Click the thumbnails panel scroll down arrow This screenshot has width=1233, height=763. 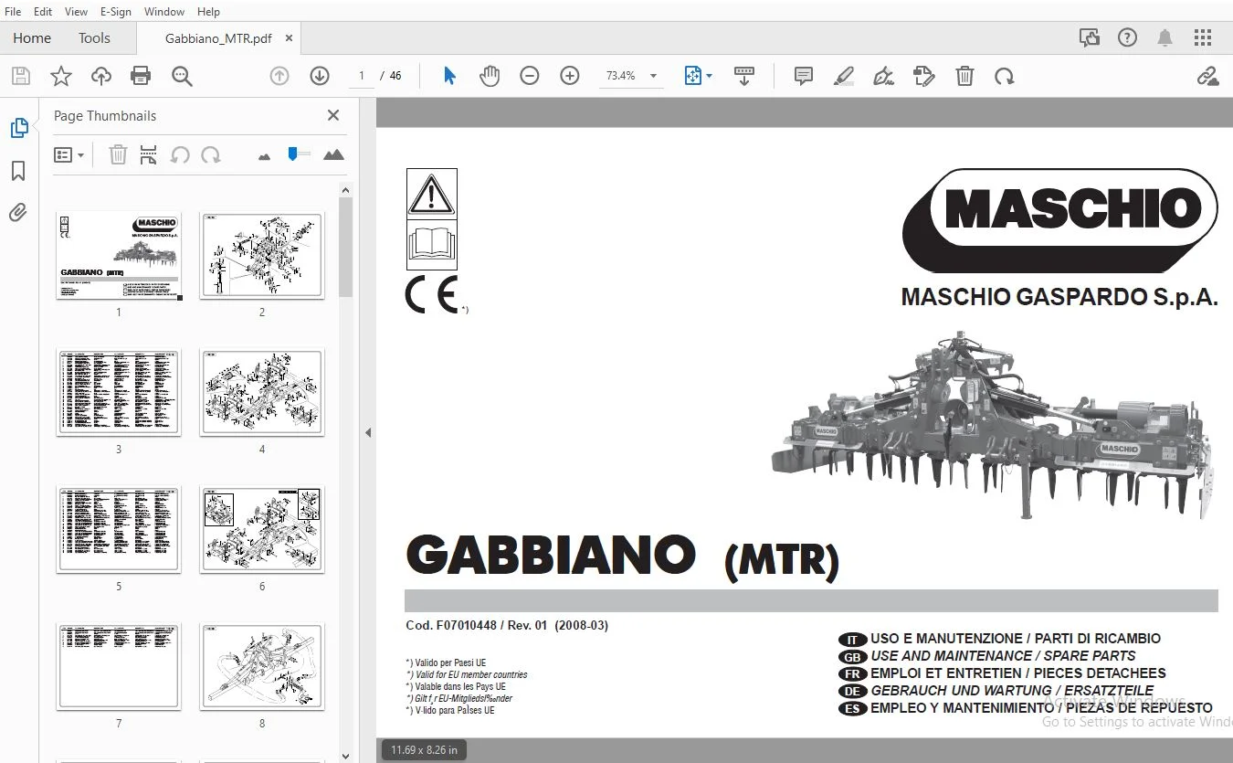pyautogui.click(x=345, y=756)
